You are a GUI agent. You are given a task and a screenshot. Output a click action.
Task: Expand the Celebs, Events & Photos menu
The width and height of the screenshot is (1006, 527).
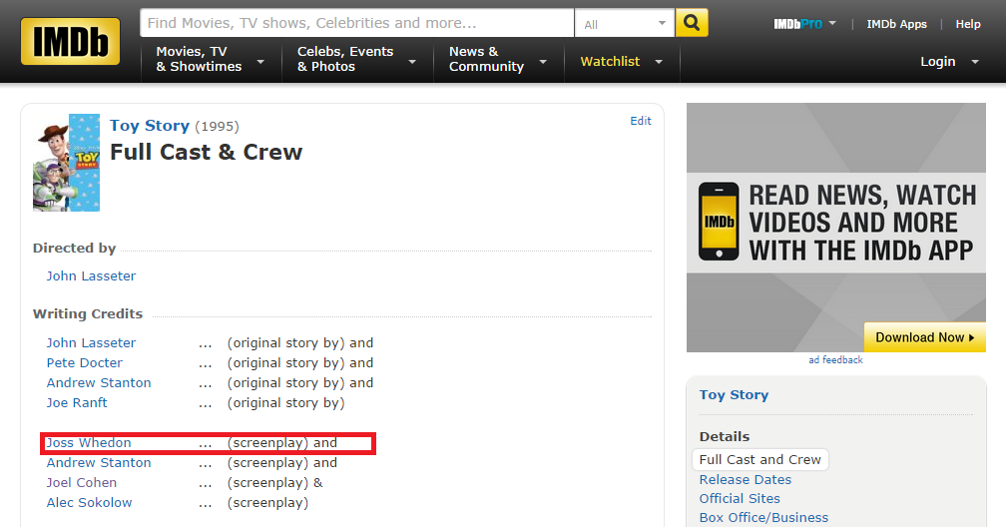pyautogui.click(x=356, y=59)
